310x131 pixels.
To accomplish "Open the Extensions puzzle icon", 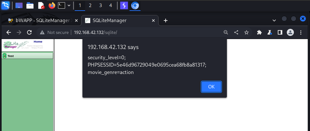I will [x=259, y=32].
